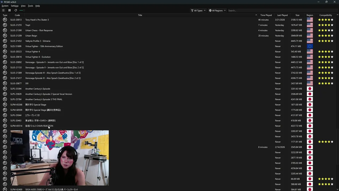Sort by the Code column header
Screen dimensions: 339x191
17,15
